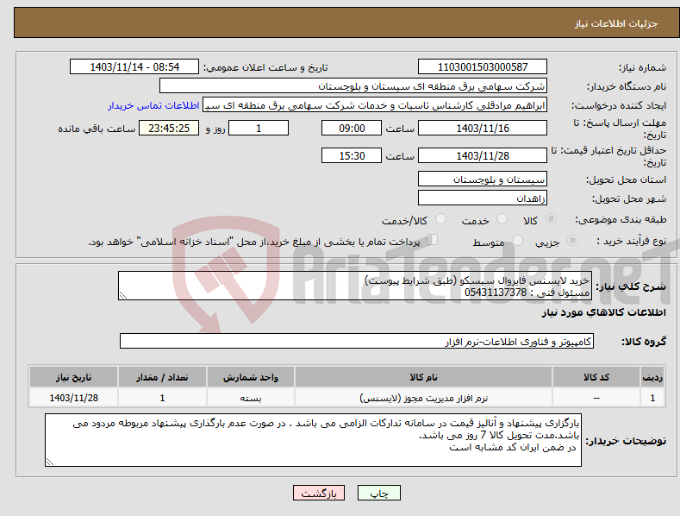Click the request creator field ابراهیم مرادقلی
Viewport: 680px width, 516px height.
(375, 105)
